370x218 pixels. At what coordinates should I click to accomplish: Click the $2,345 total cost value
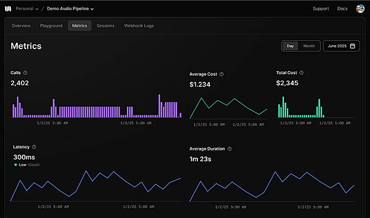[287, 83]
